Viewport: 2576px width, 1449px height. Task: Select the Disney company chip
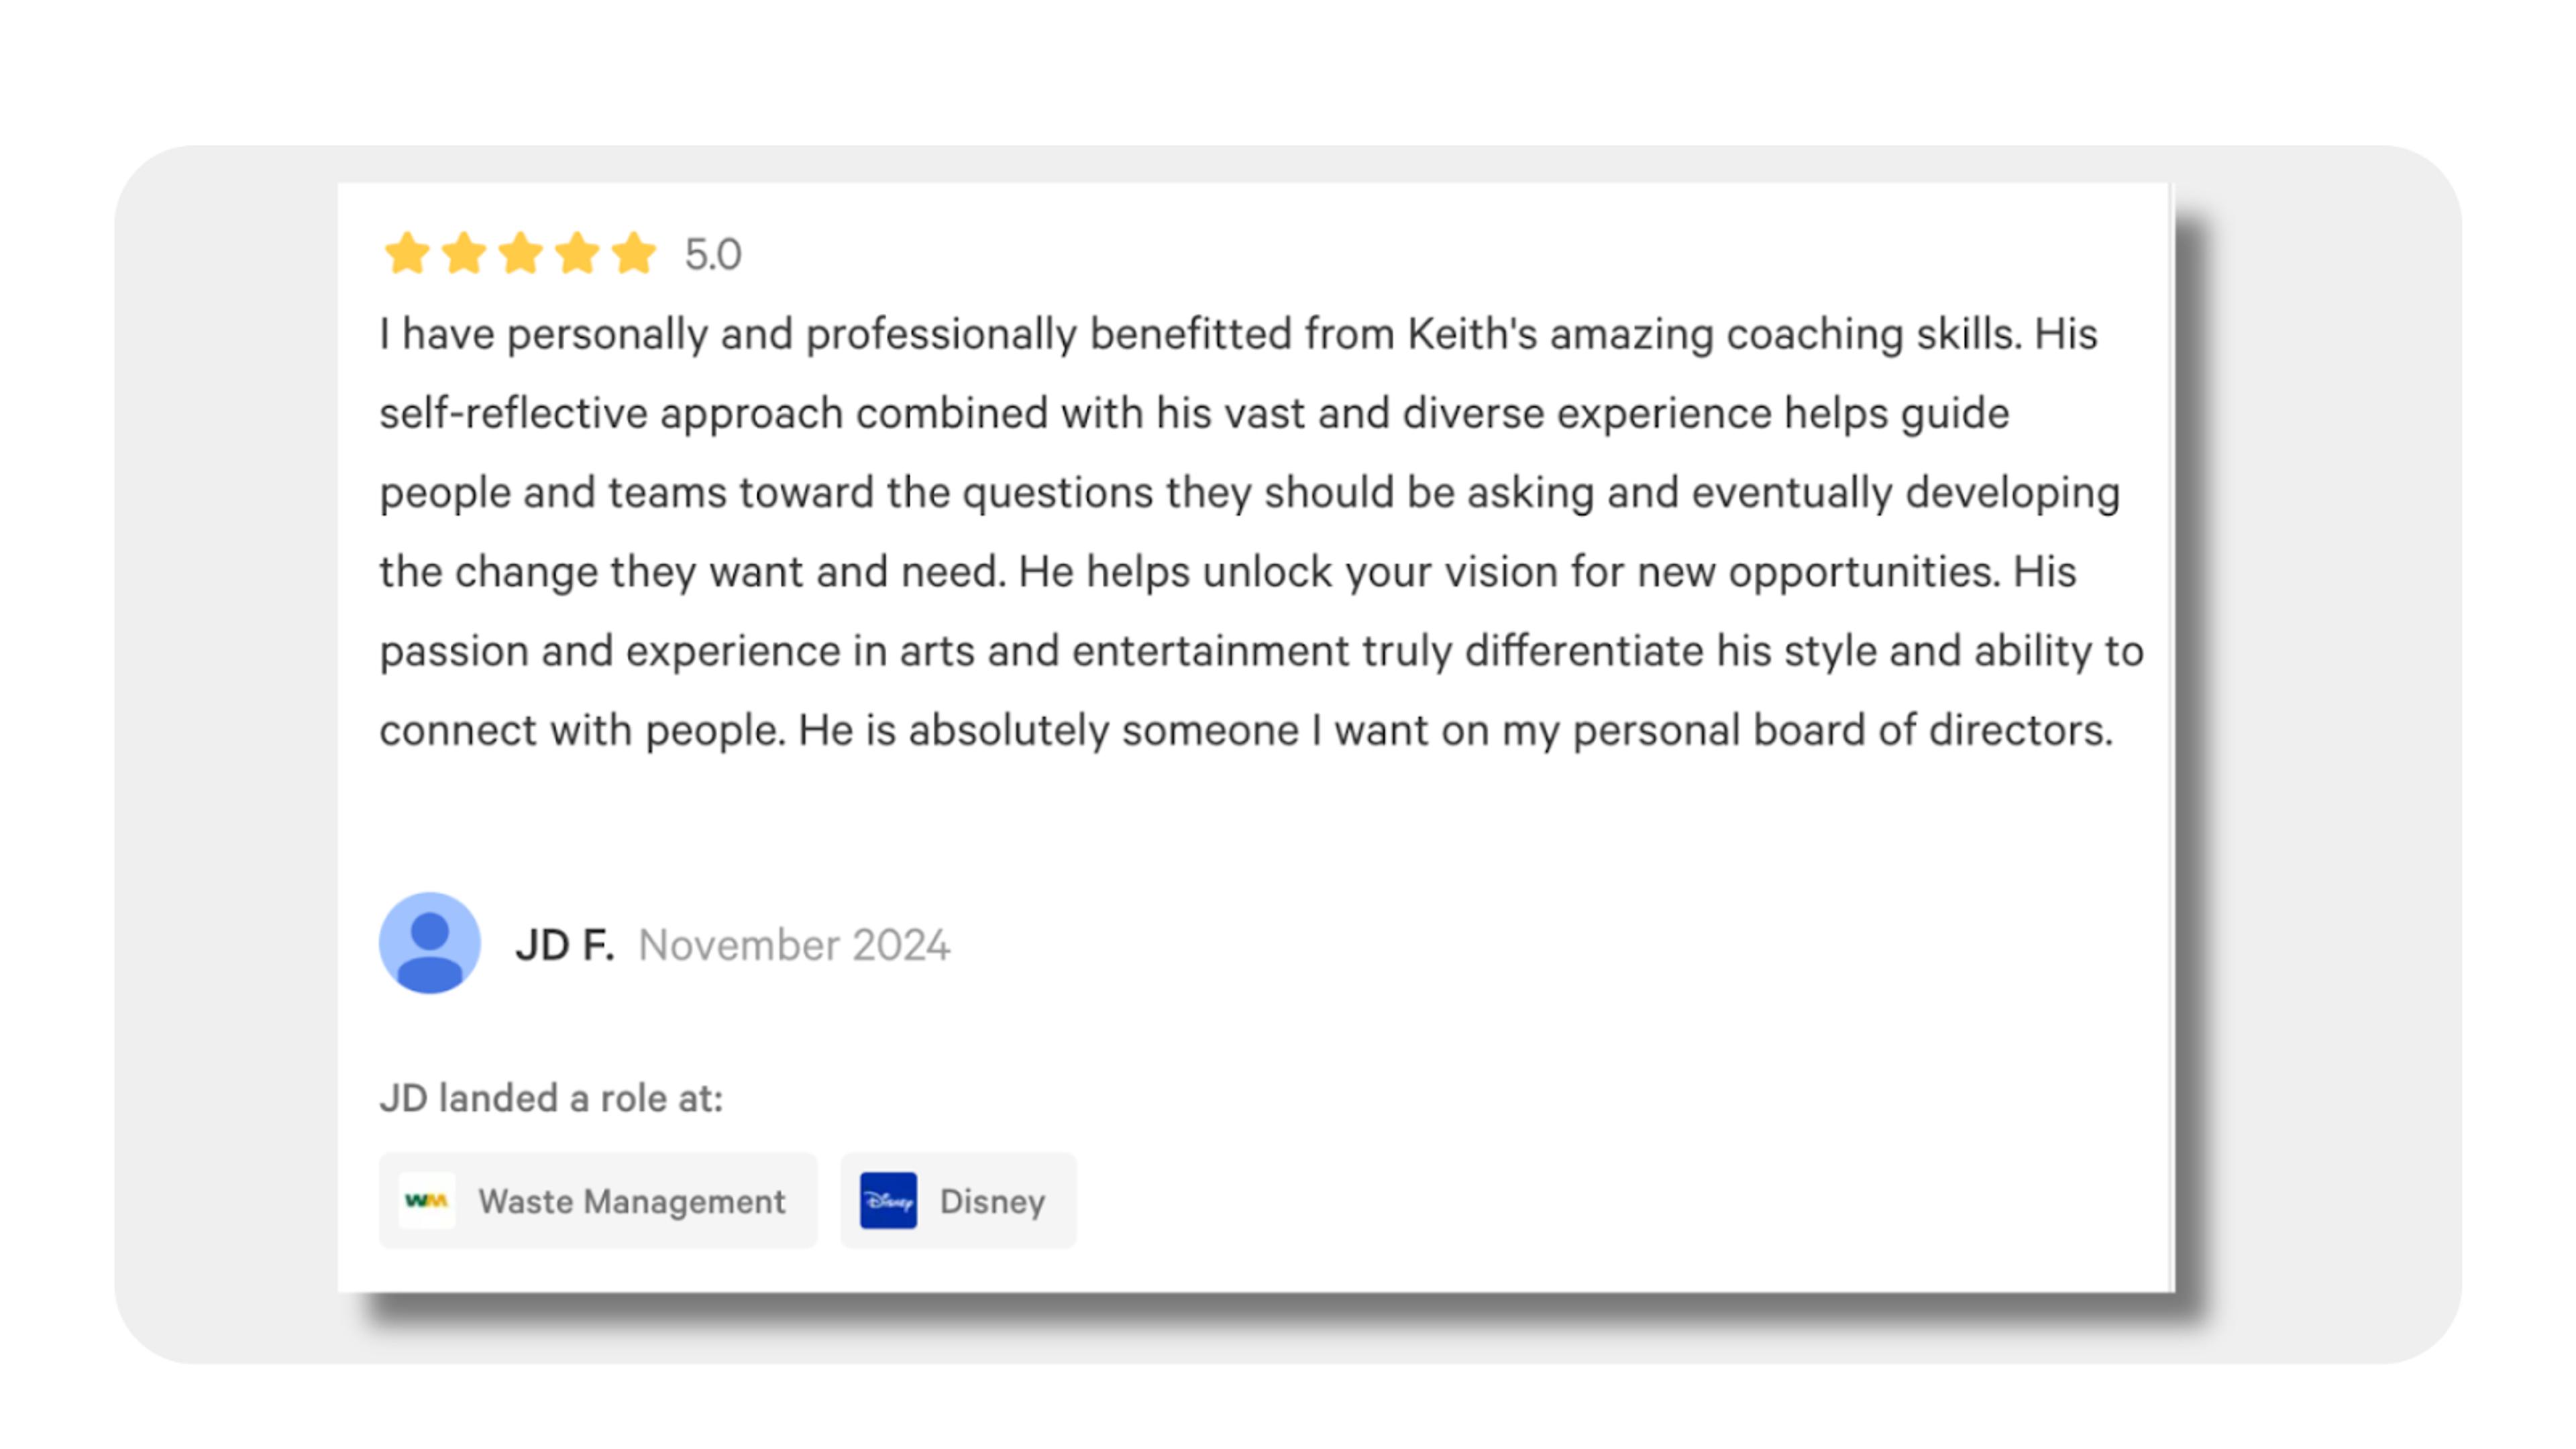958,1200
